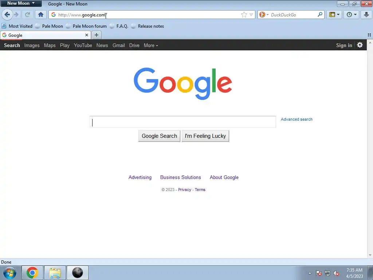Focus the Google search input field
Image resolution: width=373 pixels, height=280 pixels.
(183, 122)
